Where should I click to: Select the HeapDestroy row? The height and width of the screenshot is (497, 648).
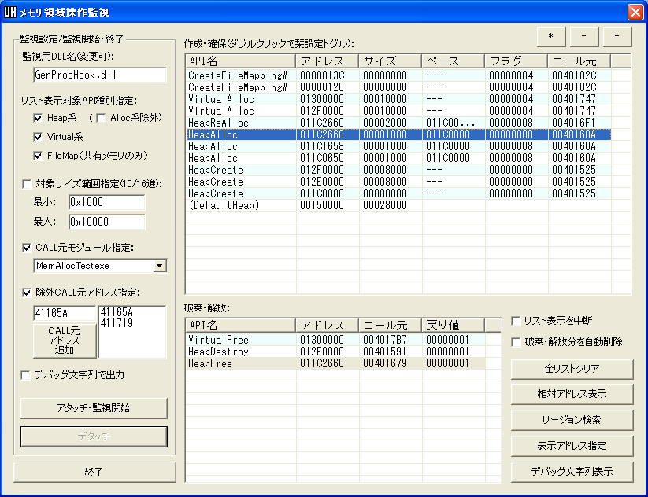(335, 352)
